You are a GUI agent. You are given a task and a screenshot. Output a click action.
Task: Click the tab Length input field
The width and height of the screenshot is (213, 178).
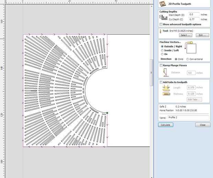(191, 87)
